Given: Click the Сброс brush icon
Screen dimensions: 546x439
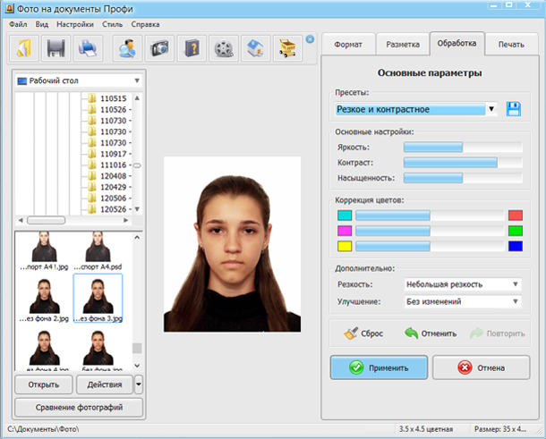Looking at the screenshot, I should (350, 333).
